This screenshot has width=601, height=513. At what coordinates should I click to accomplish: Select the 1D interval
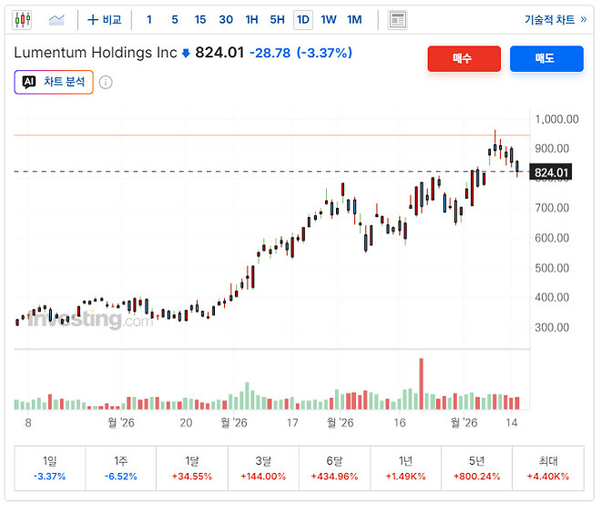point(303,19)
